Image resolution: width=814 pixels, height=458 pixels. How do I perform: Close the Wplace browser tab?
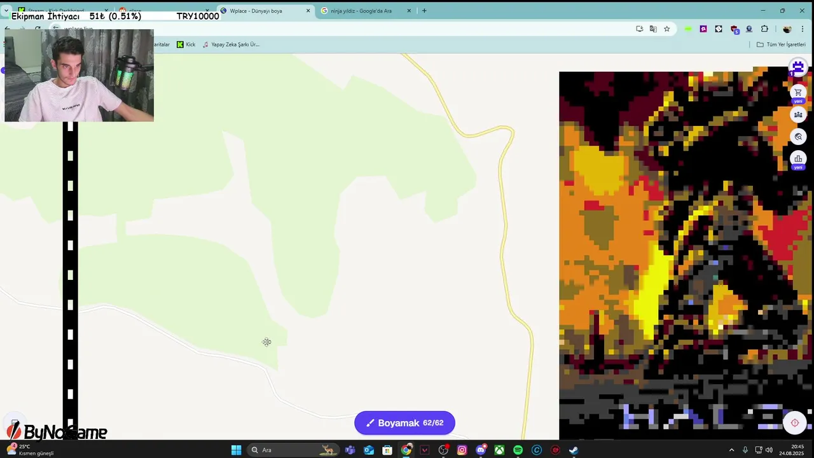(308, 11)
